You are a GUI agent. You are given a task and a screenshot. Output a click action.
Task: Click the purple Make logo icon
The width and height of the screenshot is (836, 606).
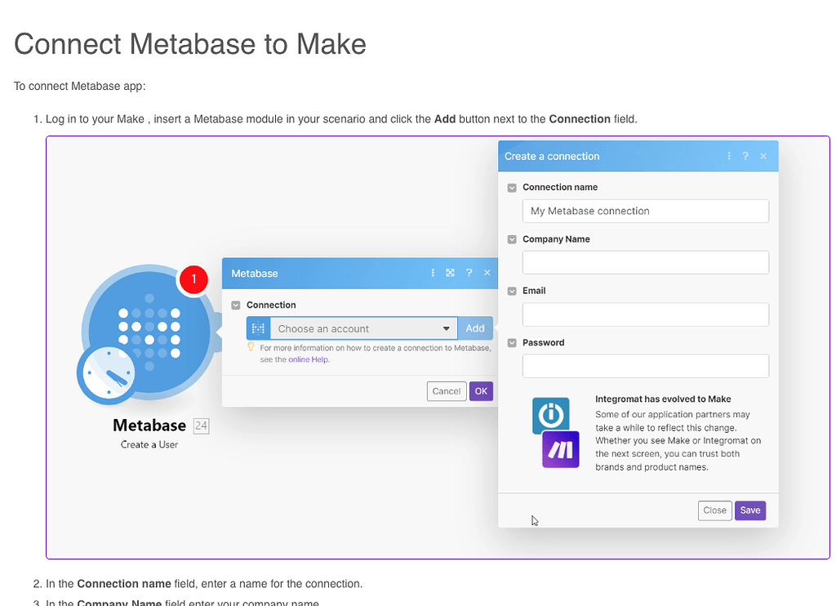(x=560, y=448)
